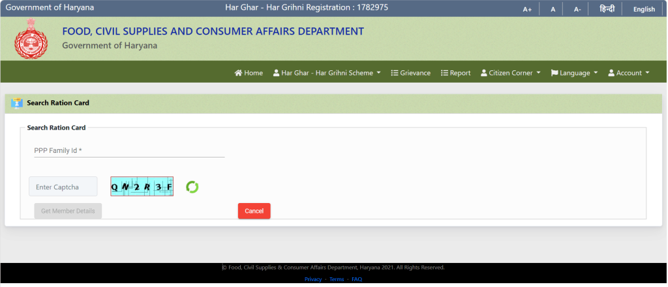Expand Har Ghar - Har Grihni Scheme menu
This screenshot has height=287, width=668.
[327, 73]
